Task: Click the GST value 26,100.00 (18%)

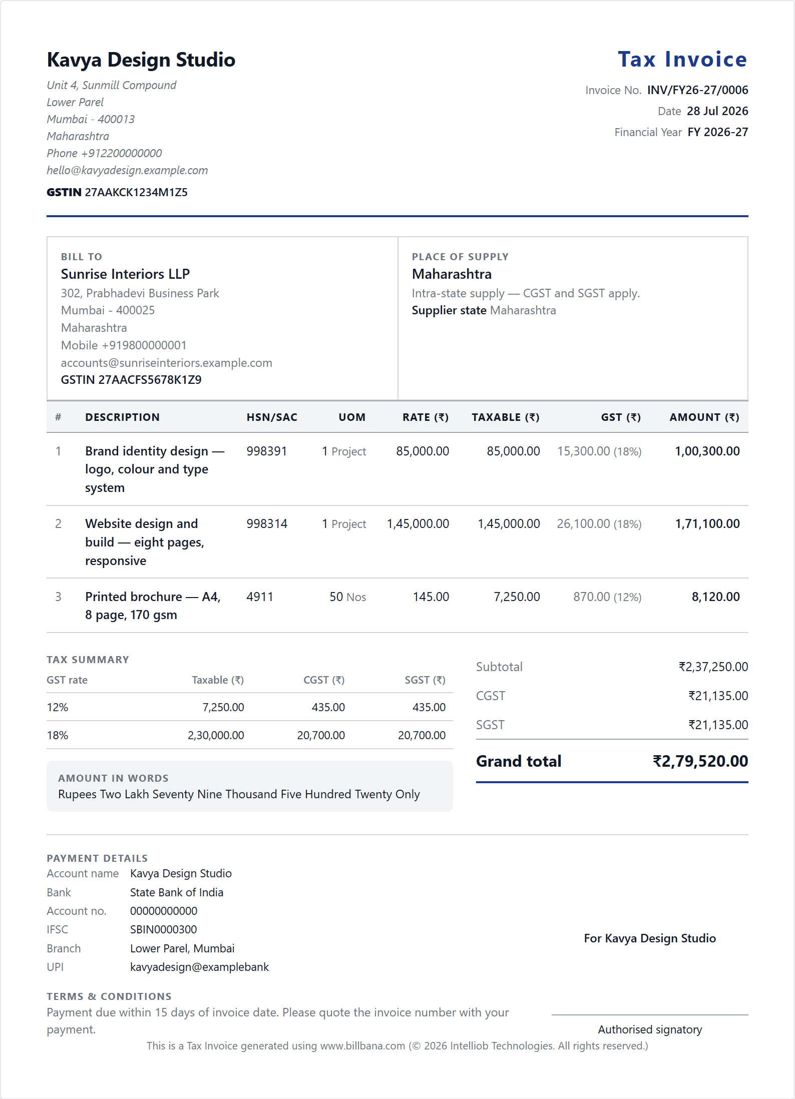Action: click(x=599, y=524)
